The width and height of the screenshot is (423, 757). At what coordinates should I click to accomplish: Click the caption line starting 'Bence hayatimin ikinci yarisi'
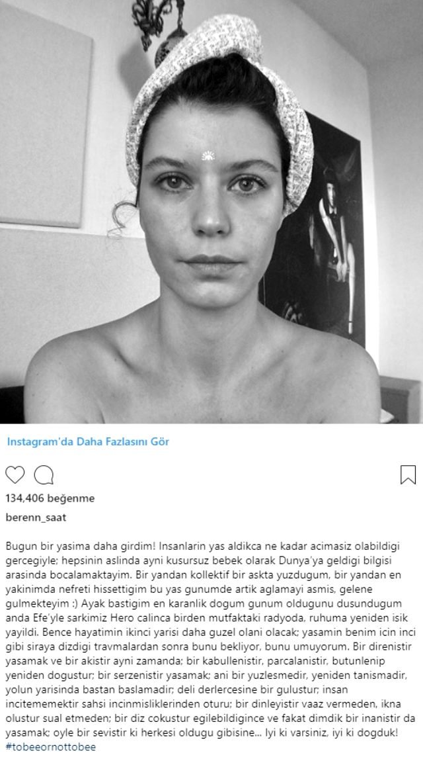point(211,633)
